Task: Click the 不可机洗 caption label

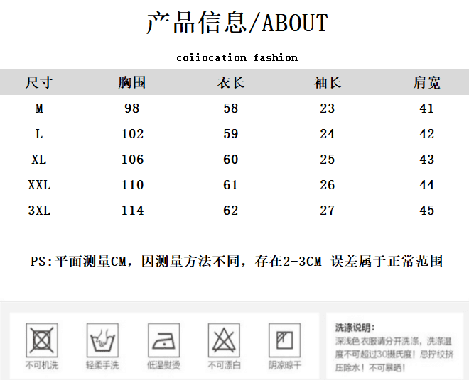Action: pyautogui.click(x=42, y=365)
